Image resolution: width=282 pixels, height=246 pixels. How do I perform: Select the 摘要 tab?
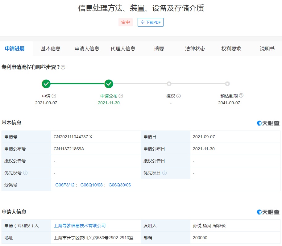[159, 49]
